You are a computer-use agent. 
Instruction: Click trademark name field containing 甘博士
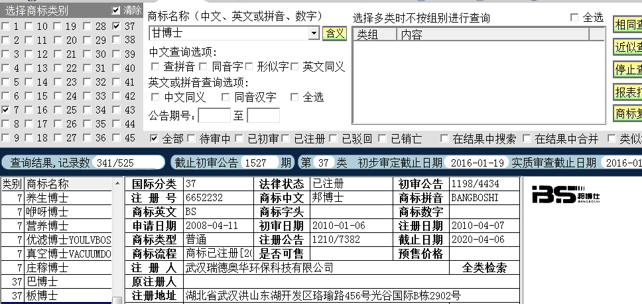tap(229, 33)
